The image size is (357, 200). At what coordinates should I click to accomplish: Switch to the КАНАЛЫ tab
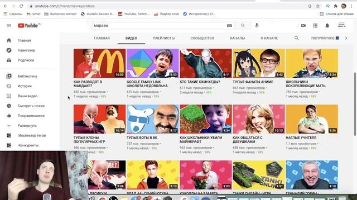[x=237, y=38]
